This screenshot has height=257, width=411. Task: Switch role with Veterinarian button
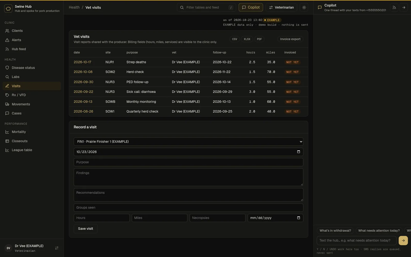click(x=281, y=7)
